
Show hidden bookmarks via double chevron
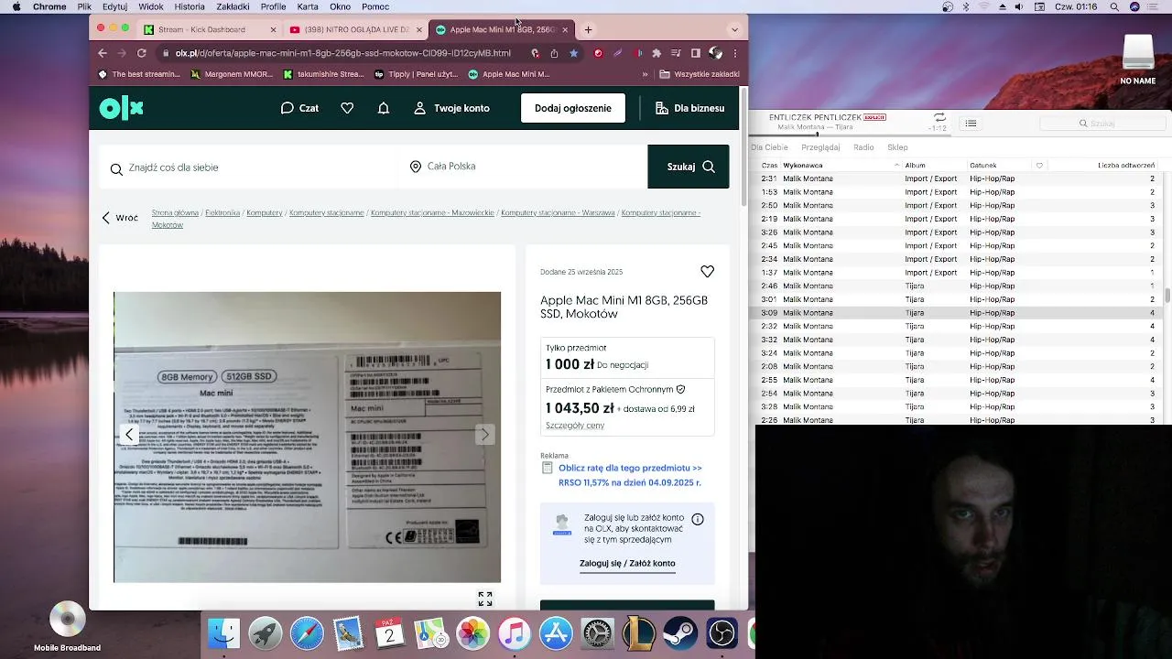coord(645,74)
